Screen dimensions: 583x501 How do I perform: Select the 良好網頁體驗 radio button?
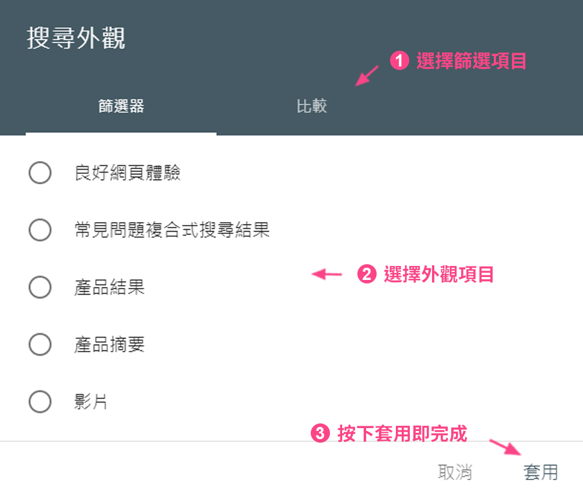tap(40, 173)
